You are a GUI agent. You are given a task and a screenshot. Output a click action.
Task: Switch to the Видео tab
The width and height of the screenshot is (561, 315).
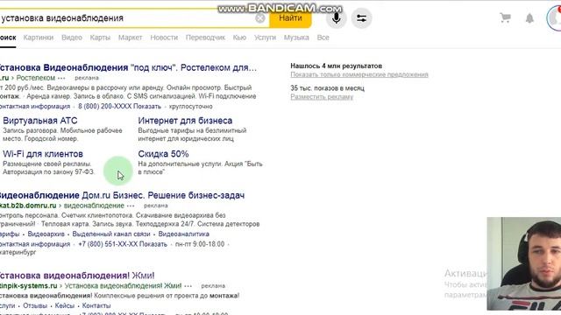[72, 38]
